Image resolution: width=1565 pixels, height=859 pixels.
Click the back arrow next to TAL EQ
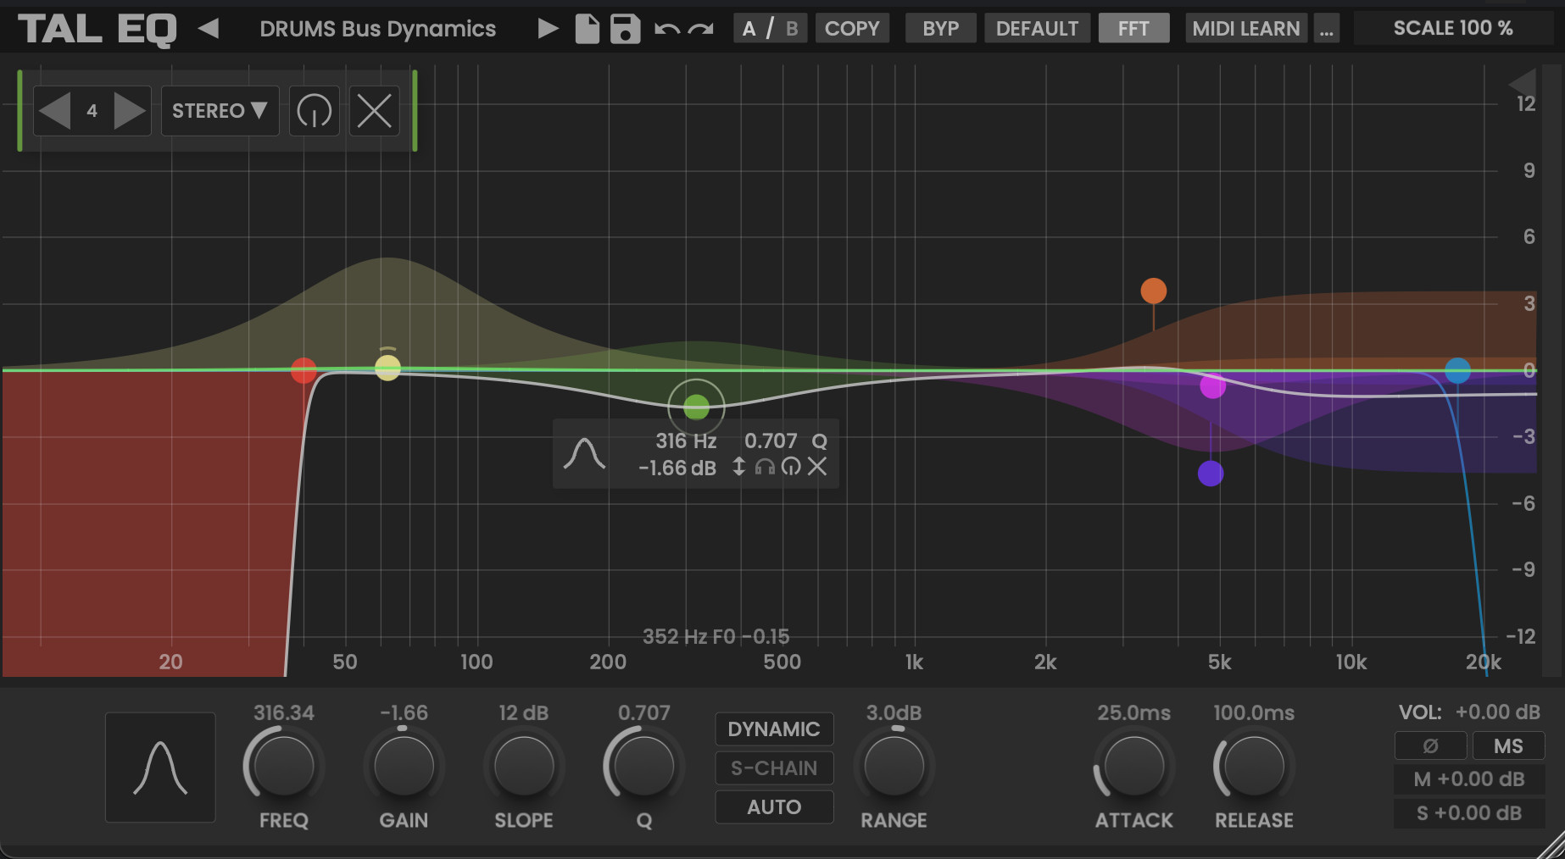pos(209,28)
